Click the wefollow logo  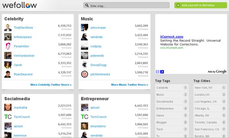click(x=19, y=5)
